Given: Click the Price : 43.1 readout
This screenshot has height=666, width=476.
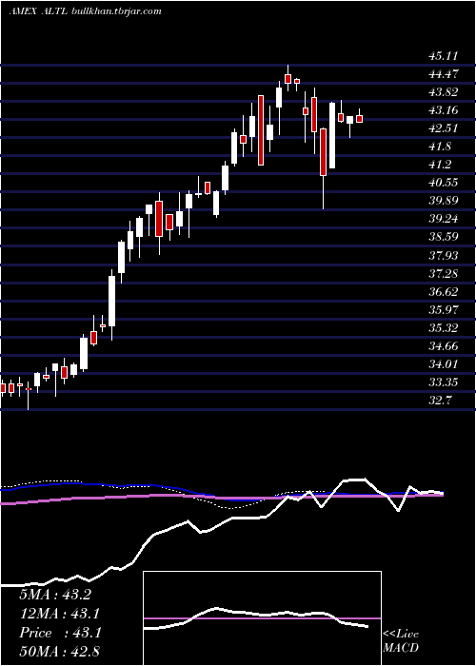Looking at the screenshot, I should coord(60,633).
